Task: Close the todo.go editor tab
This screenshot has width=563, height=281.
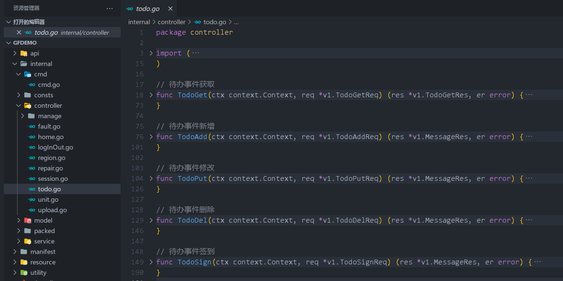Action: [x=170, y=9]
